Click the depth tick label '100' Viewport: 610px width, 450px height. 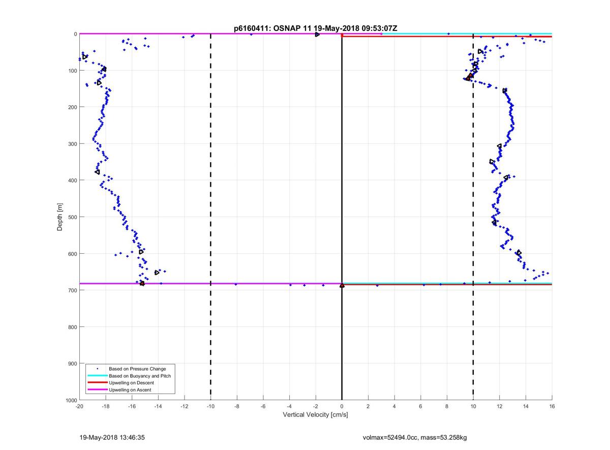[x=72, y=70]
